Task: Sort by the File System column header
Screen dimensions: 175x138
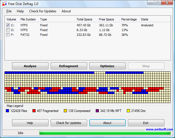Action: 28,19
